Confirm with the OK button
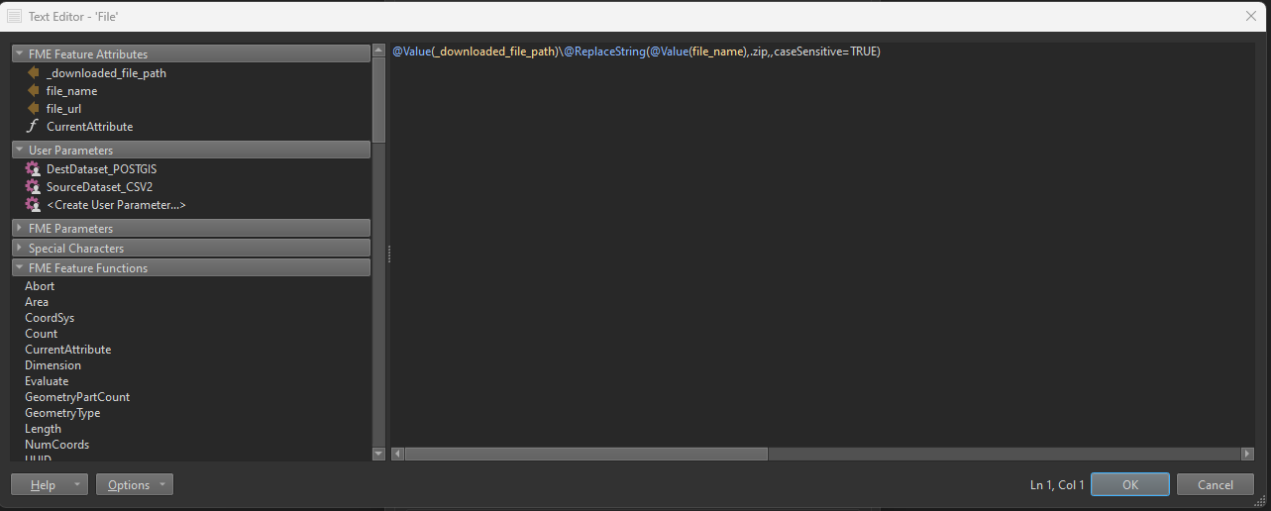 (1130, 485)
